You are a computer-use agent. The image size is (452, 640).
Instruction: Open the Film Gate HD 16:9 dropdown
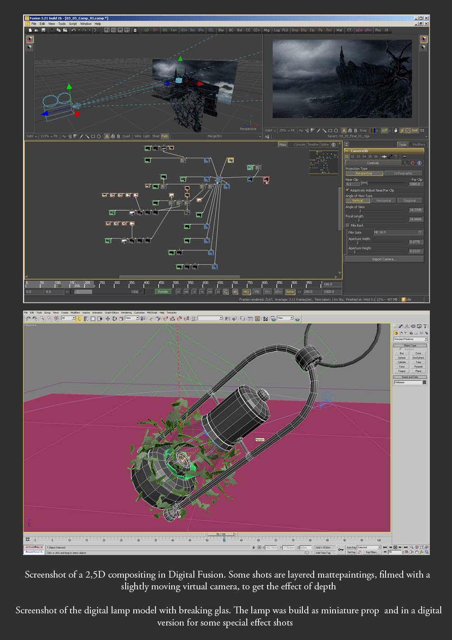[x=398, y=232]
